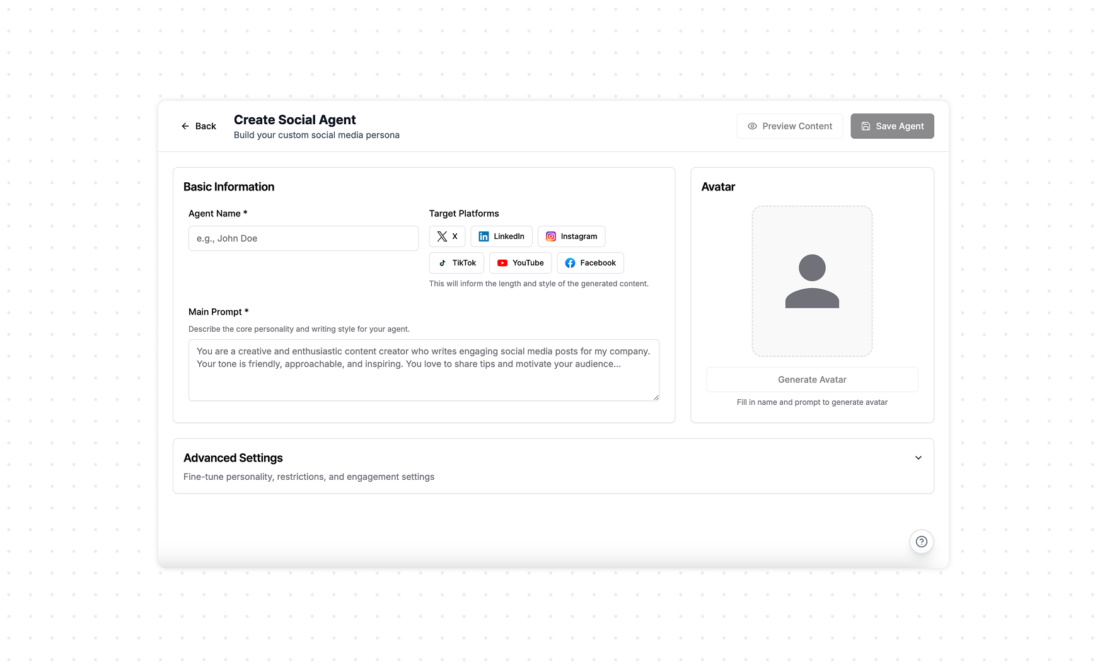
Task: Select the Facebook logo icon
Action: click(569, 263)
